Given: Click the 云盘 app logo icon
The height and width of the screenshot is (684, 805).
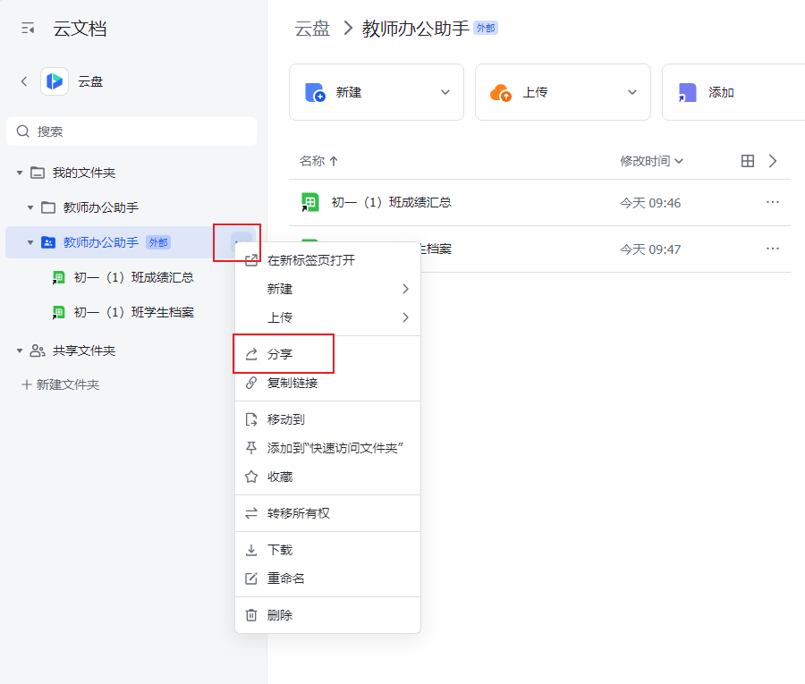Looking at the screenshot, I should [x=55, y=81].
